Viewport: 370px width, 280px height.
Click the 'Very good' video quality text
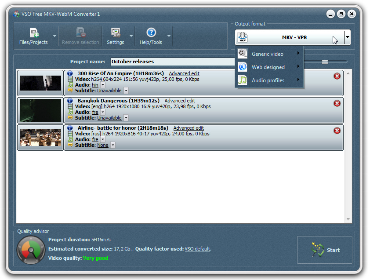tap(95, 258)
